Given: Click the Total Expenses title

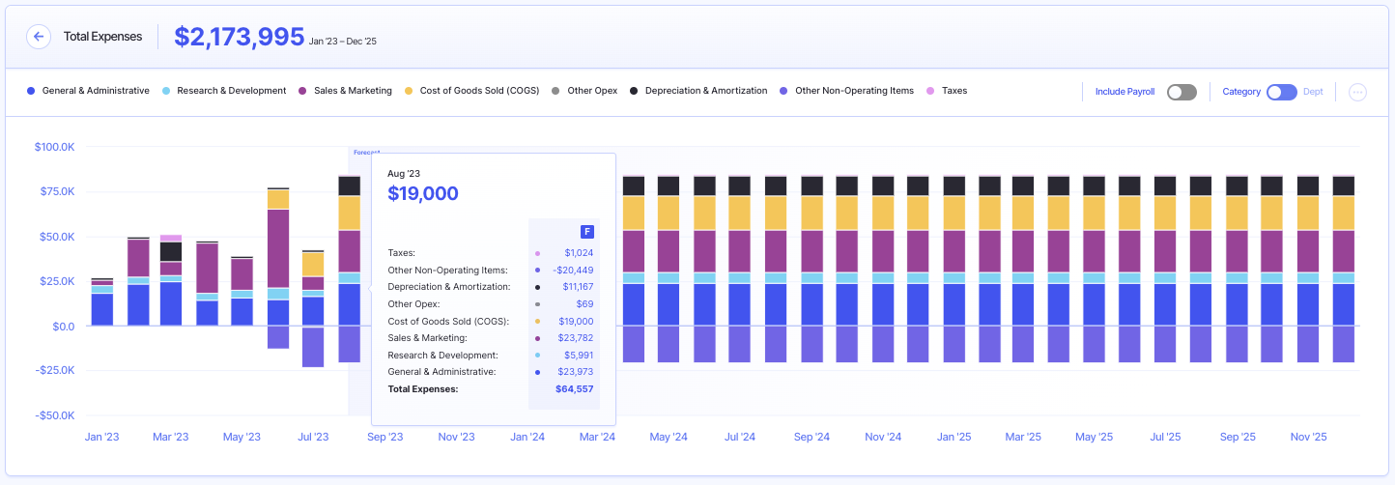Looking at the screenshot, I should point(102,37).
